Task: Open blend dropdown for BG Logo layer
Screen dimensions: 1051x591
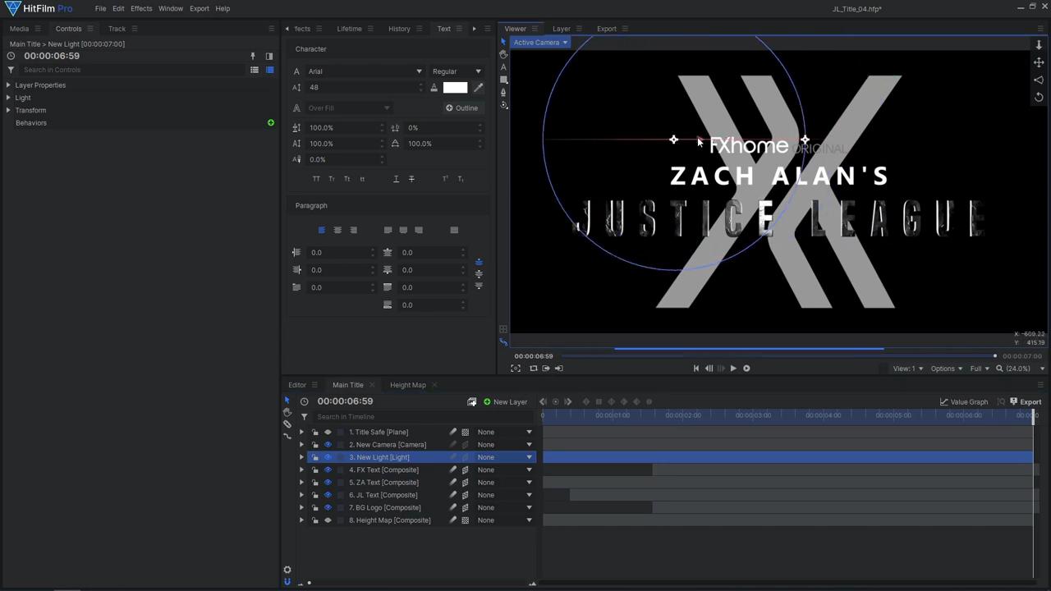Action: 505,508
